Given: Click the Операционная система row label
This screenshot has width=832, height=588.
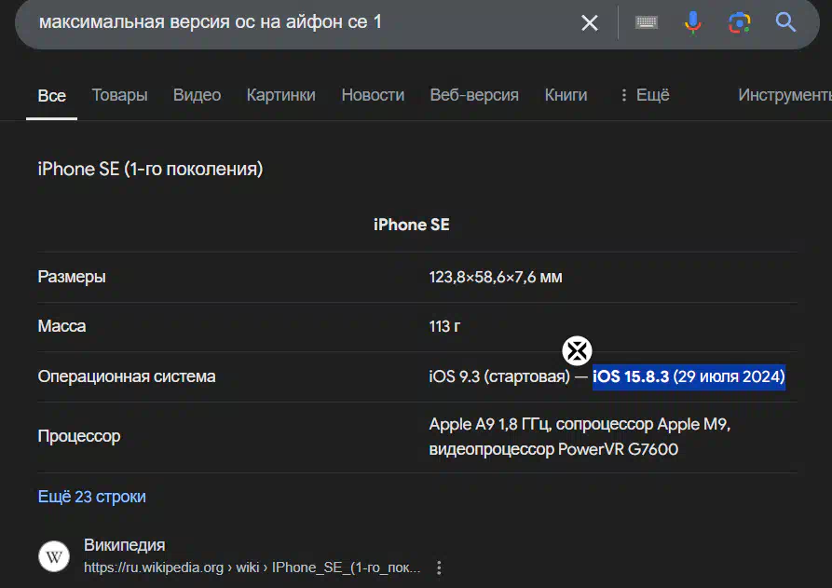Looking at the screenshot, I should point(127,376).
